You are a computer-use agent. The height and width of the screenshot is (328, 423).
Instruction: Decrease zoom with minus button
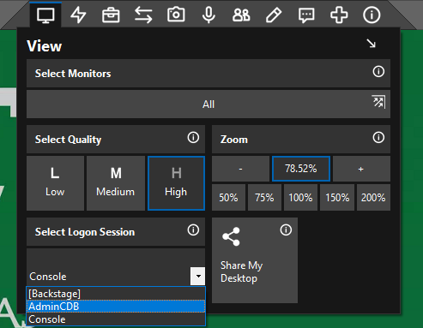pyautogui.click(x=240, y=169)
